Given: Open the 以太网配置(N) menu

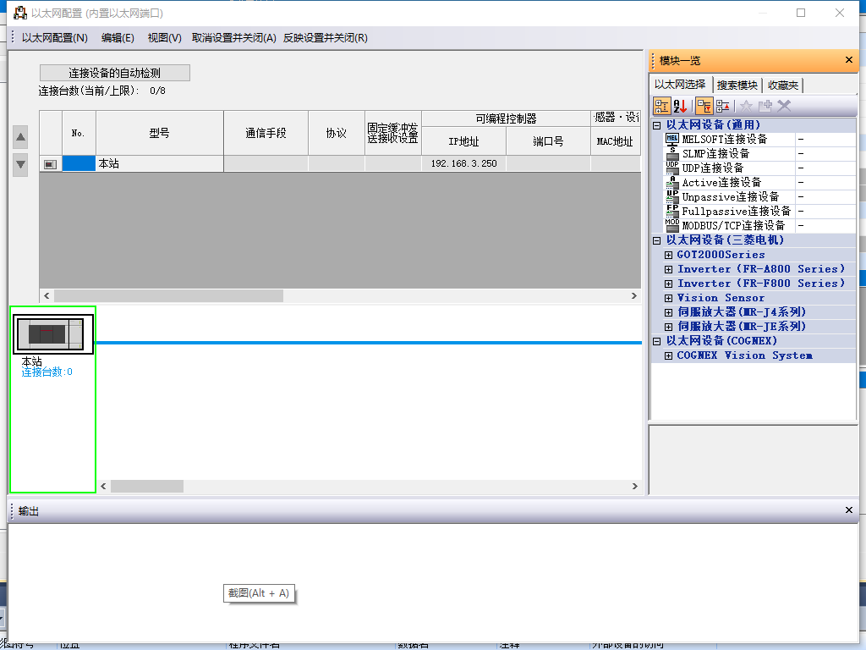Looking at the screenshot, I should point(55,38).
